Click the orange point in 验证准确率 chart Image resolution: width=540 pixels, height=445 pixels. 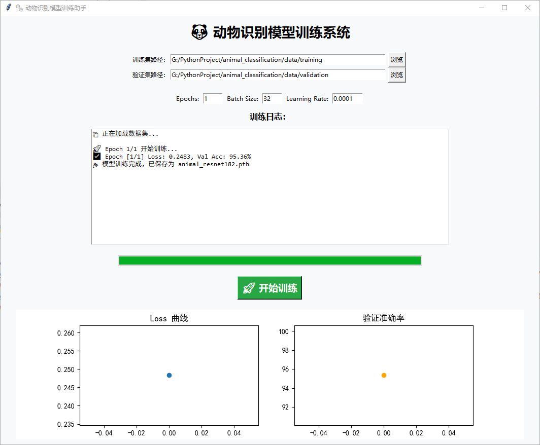click(384, 375)
